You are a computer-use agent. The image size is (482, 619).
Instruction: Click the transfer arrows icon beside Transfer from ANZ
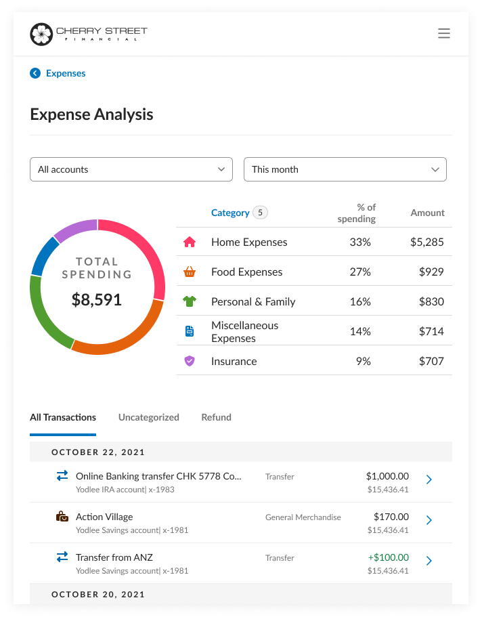click(x=62, y=555)
